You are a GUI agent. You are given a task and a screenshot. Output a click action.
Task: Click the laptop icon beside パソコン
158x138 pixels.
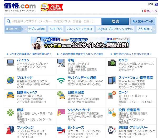click(x=10, y=63)
